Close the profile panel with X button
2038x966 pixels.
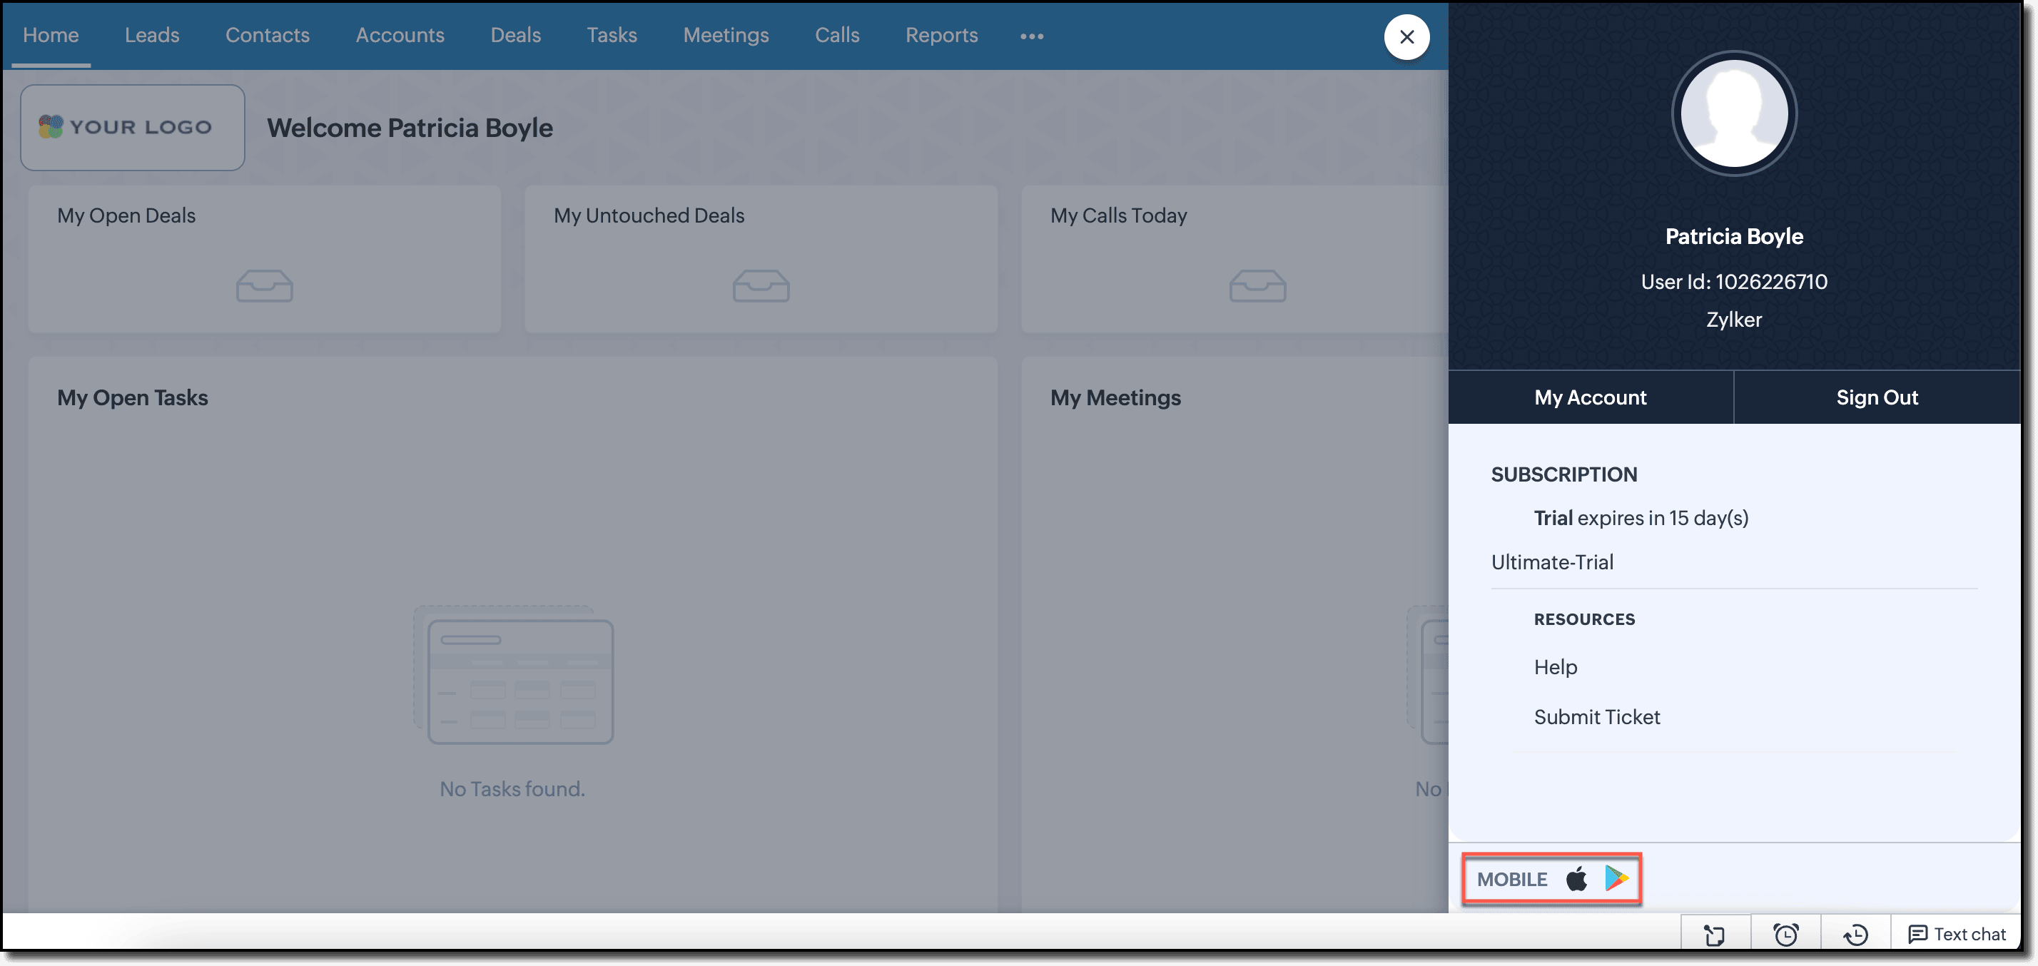point(1406,36)
